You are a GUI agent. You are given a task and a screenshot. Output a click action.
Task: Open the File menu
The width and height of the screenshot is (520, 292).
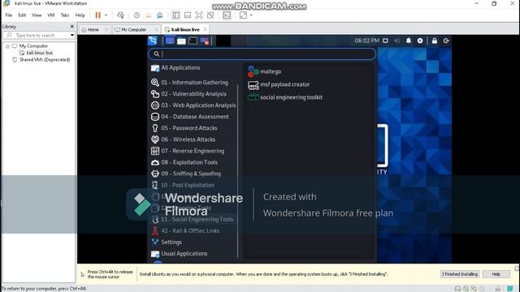[9, 15]
